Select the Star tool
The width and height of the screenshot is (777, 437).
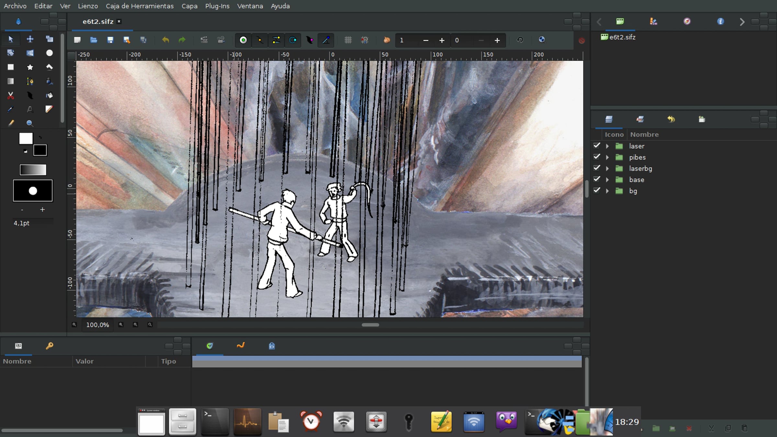30,67
